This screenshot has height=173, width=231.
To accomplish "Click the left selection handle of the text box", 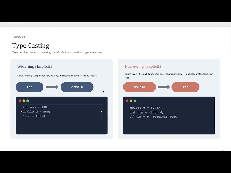I will coord(22,112).
